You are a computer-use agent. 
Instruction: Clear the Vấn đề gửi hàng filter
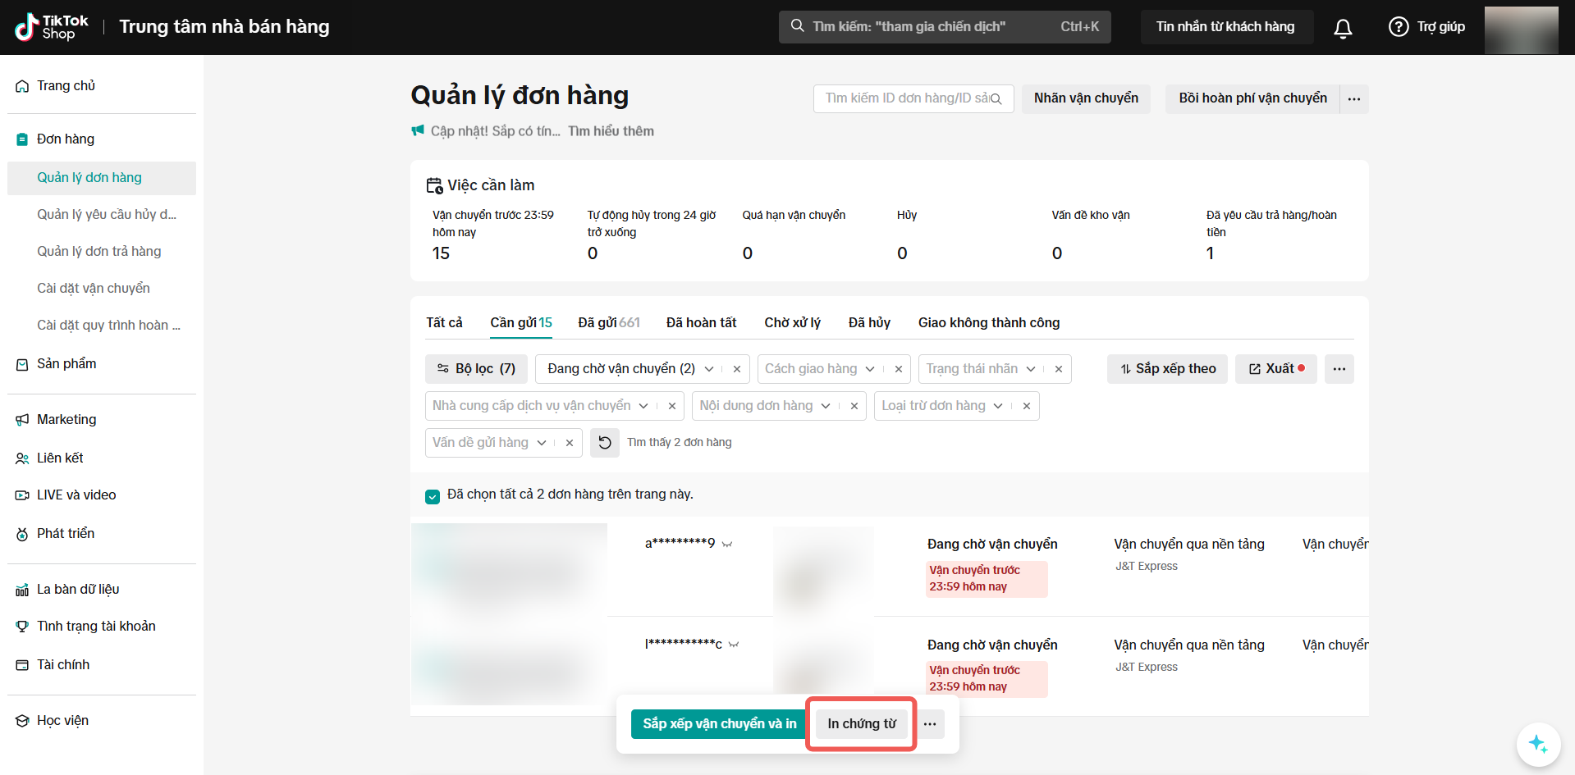pos(570,443)
